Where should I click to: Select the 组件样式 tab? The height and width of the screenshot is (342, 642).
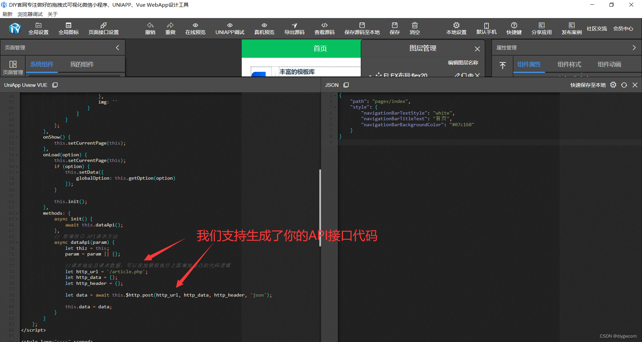click(x=569, y=64)
